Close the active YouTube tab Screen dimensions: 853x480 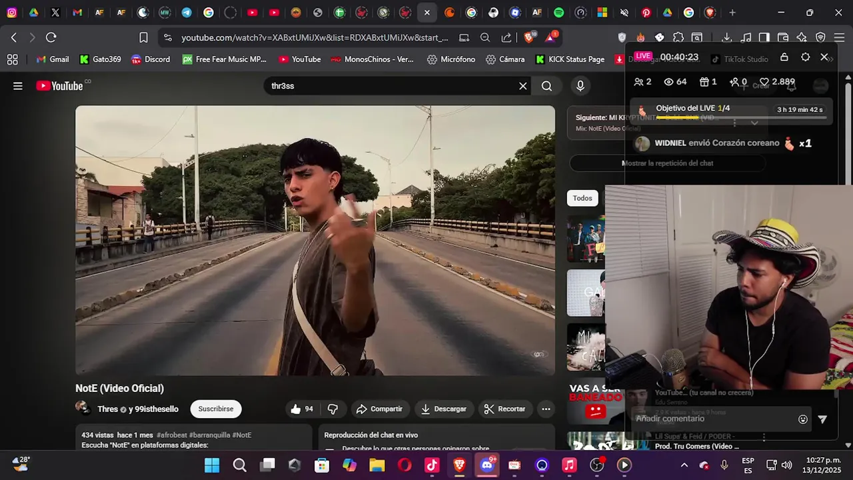pos(427,12)
